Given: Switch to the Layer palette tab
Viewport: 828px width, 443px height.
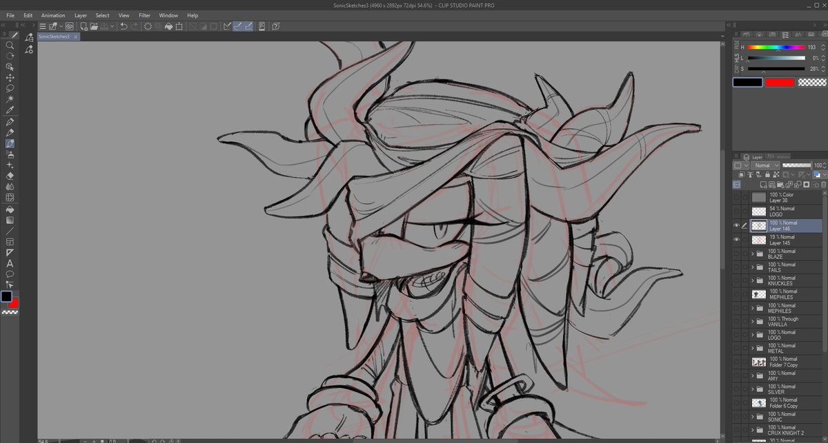Looking at the screenshot, I should coord(752,157).
